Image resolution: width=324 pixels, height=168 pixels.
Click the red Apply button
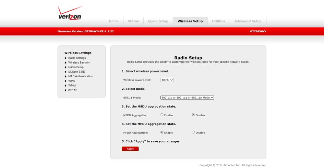point(130,149)
